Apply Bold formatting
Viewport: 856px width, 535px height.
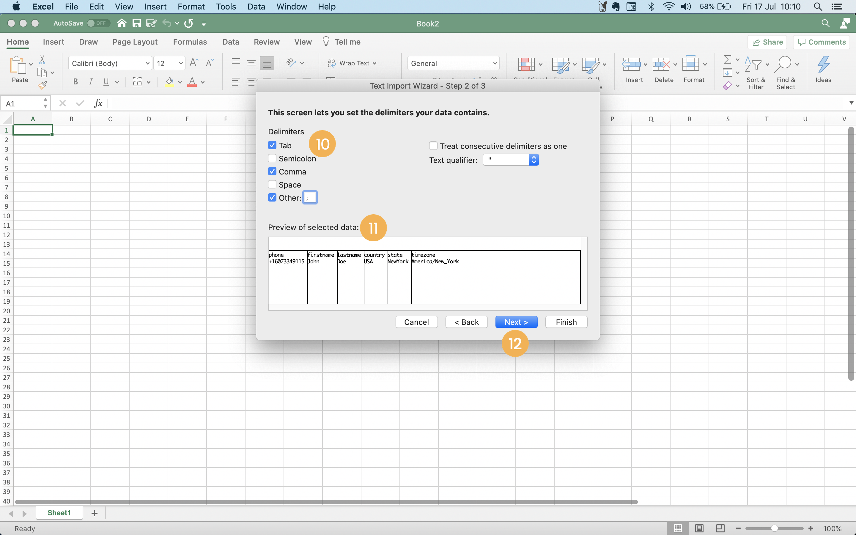pos(75,82)
